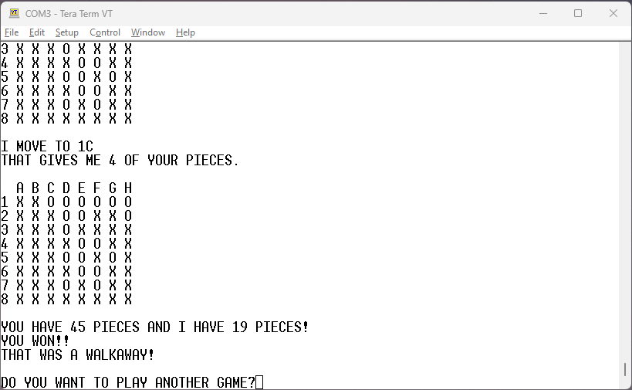Click the 'I MOVE TO 1C' line
The width and height of the screenshot is (632, 390).
pyautogui.click(x=47, y=146)
